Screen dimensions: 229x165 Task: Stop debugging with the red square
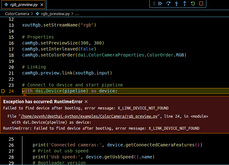point(201,4)
